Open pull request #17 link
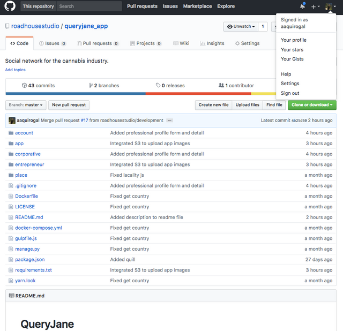 point(85,121)
